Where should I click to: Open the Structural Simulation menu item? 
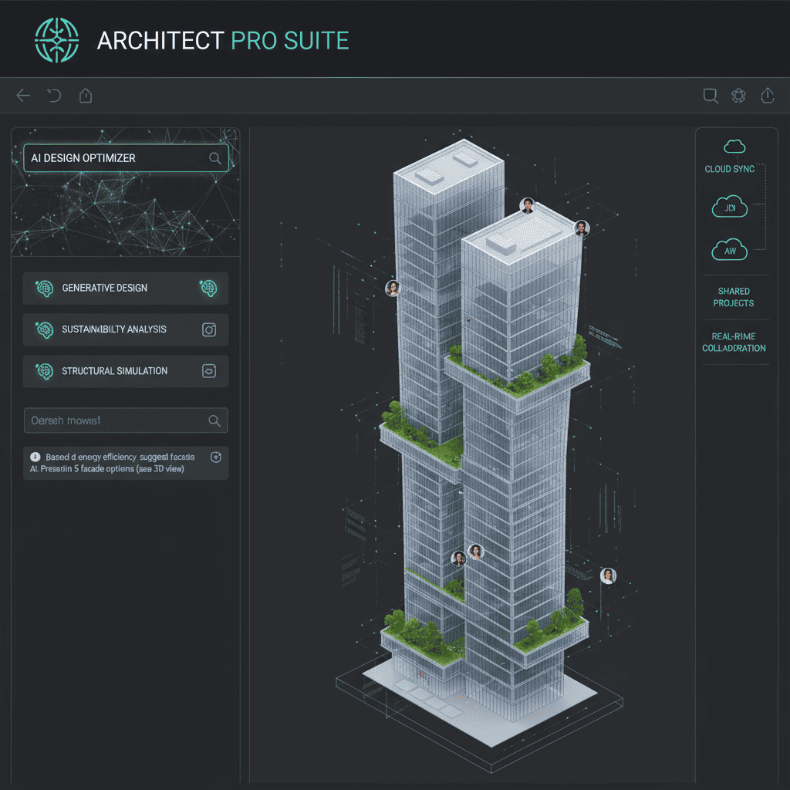[x=114, y=371]
